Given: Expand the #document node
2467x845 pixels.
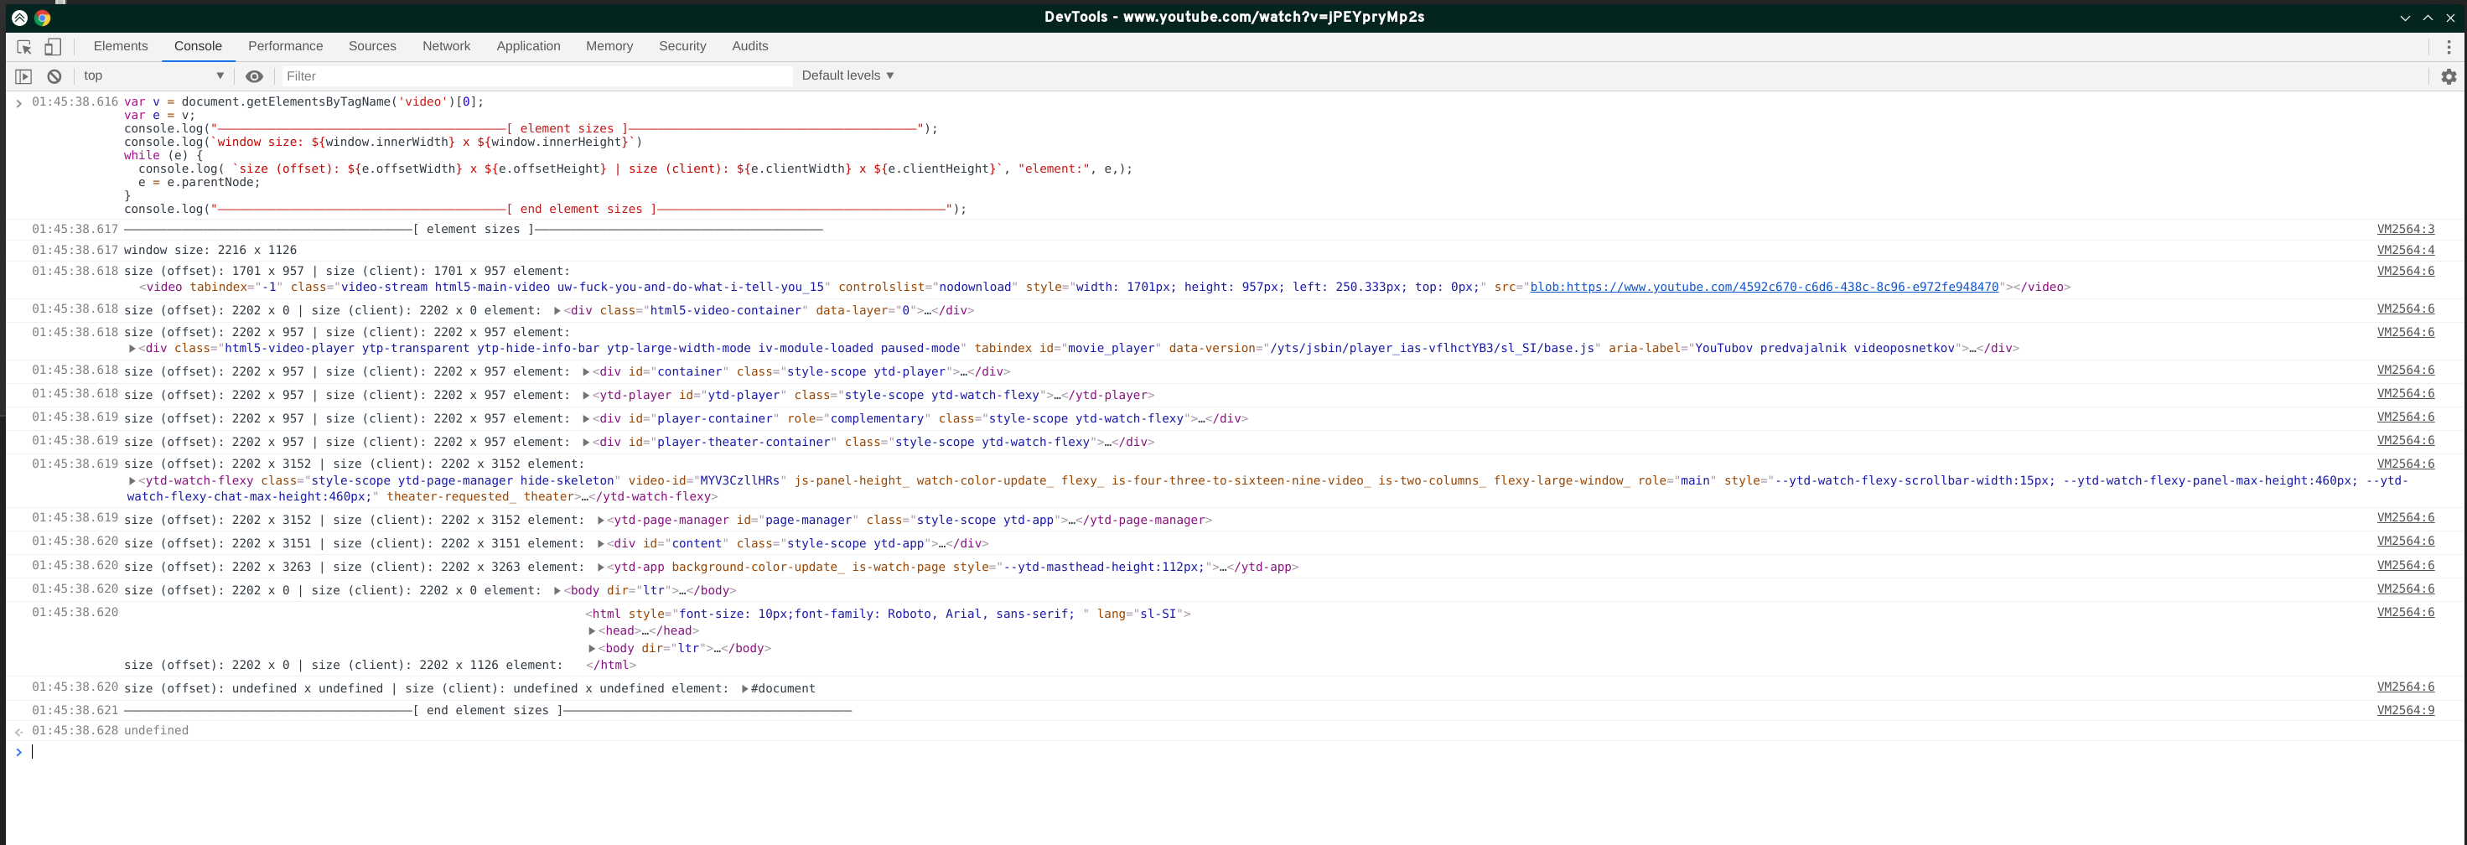Looking at the screenshot, I should coord(744,688).
